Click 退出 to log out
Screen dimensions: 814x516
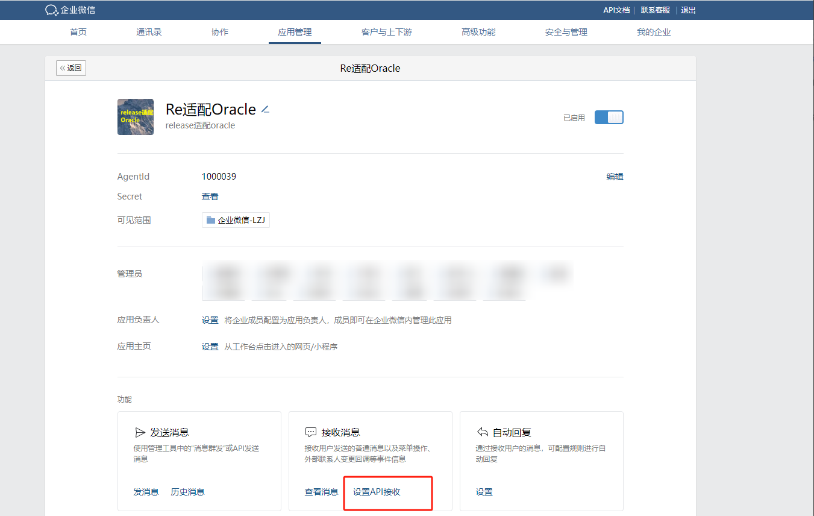click(688, 10)
